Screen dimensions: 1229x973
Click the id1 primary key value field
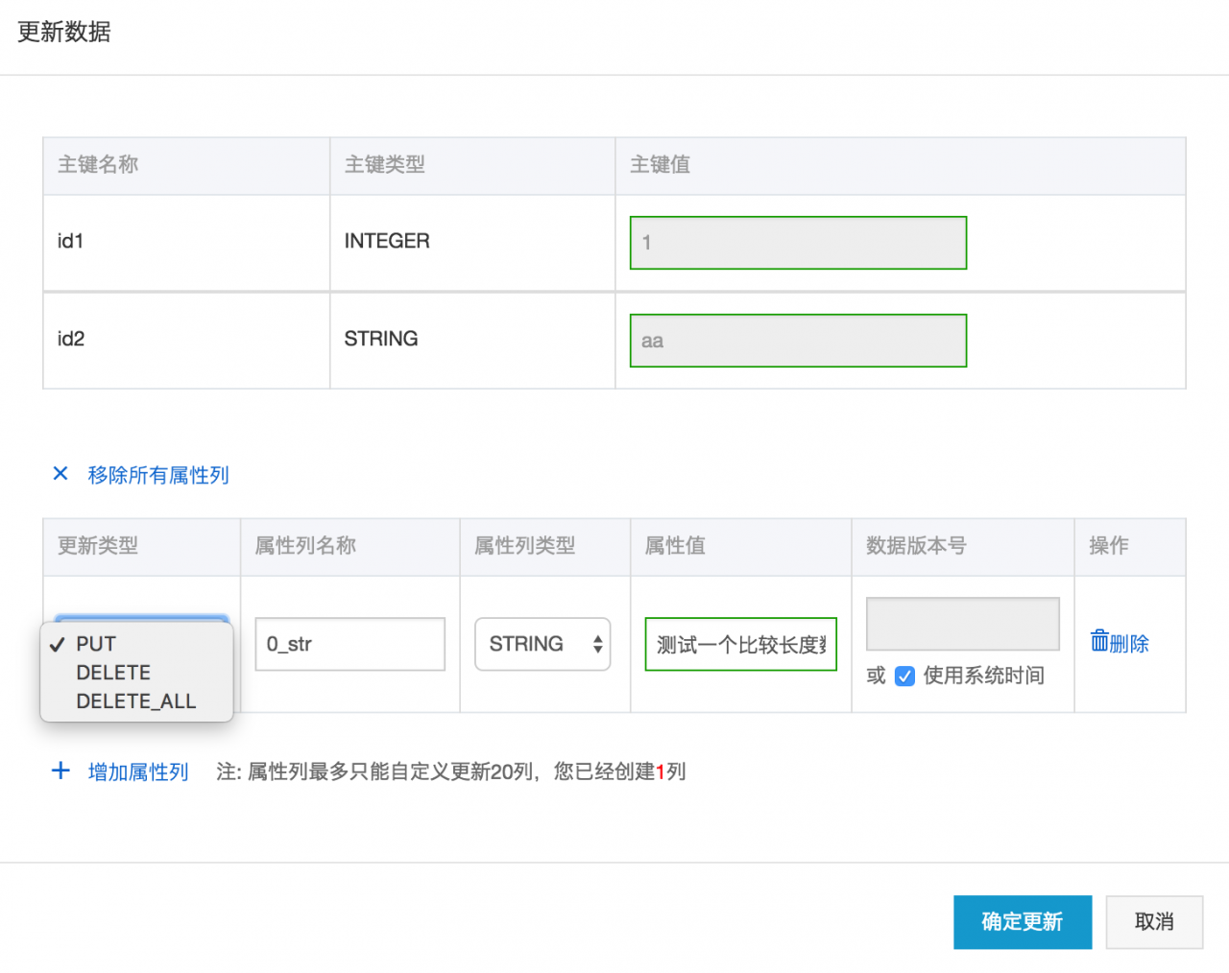[x=798, y=243]
